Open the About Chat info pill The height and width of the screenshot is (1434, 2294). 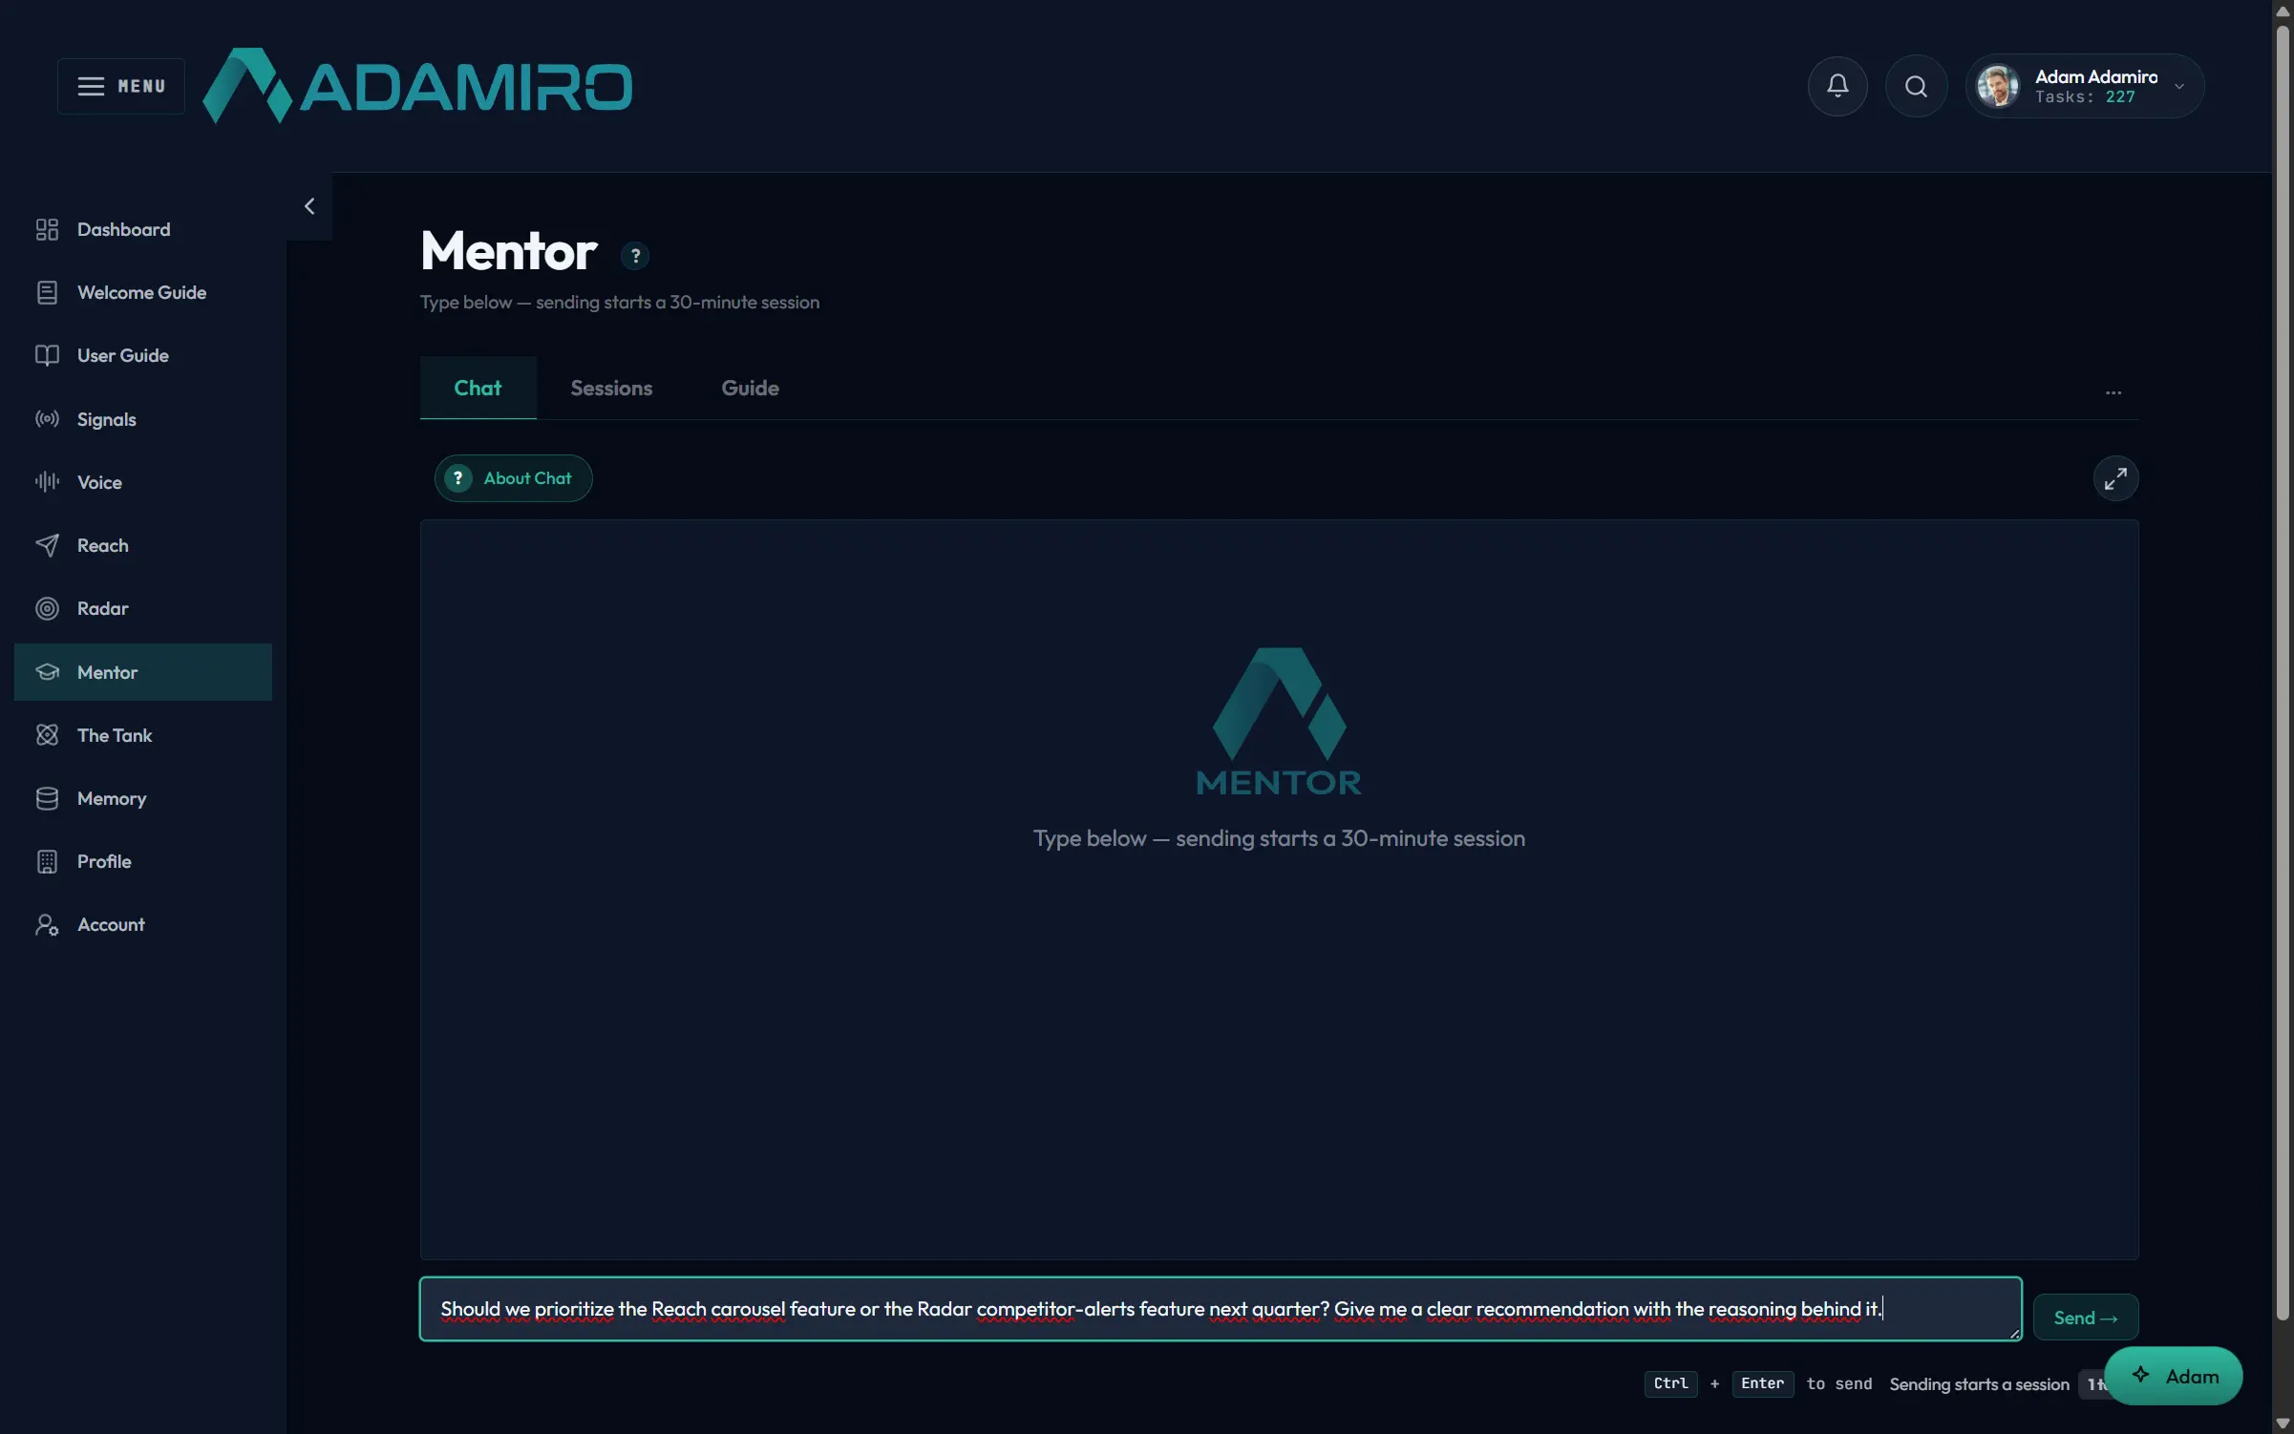pyautogui.click(x=513, y=478)
